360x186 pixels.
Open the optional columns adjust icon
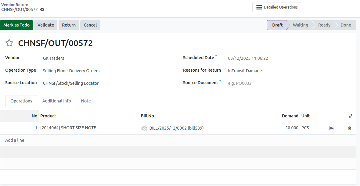click(350, 116)
